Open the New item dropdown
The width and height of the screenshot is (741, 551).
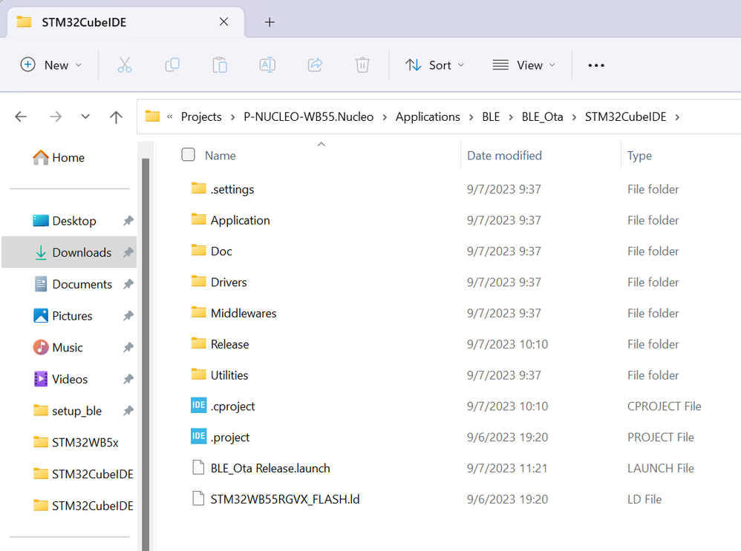[50, 65]
